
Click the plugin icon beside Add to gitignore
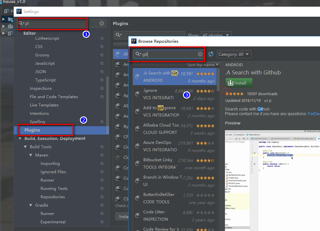coord(138,111)
